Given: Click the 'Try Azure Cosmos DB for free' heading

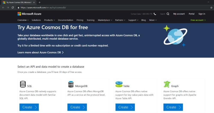Looking at the screenshot, I should [x=53, y=27].
